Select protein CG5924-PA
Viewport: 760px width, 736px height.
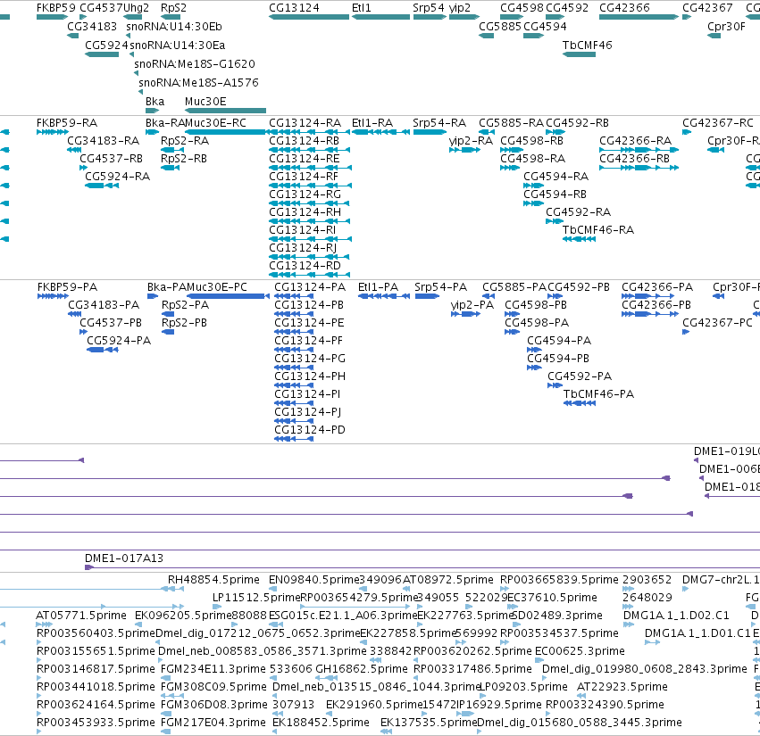coord(119,341)
